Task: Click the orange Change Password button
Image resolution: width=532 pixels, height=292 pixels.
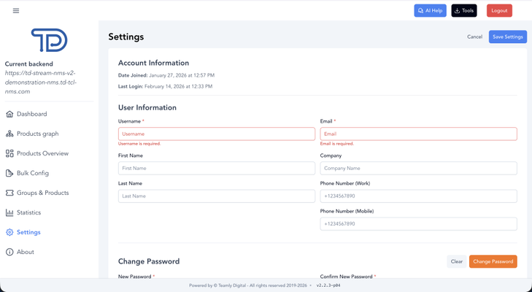Action: pos(493,261)
